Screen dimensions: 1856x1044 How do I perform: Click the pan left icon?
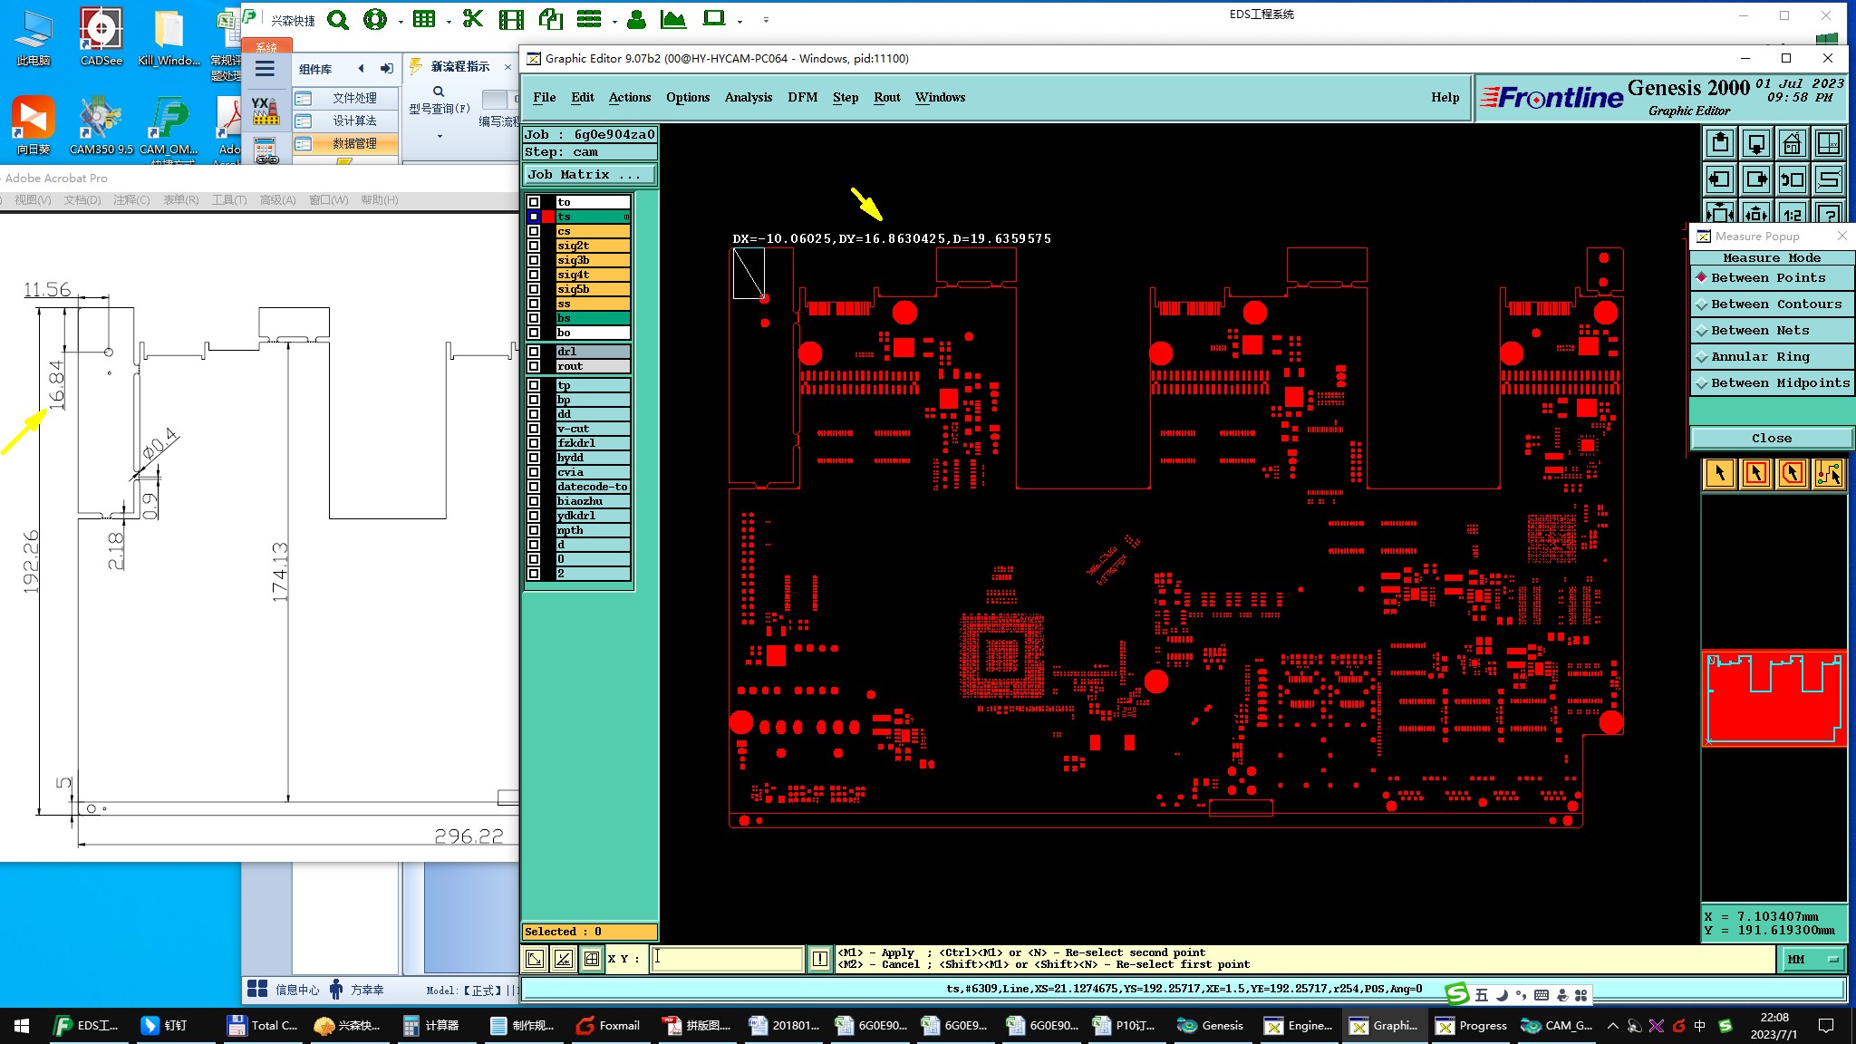point(1720,179)
